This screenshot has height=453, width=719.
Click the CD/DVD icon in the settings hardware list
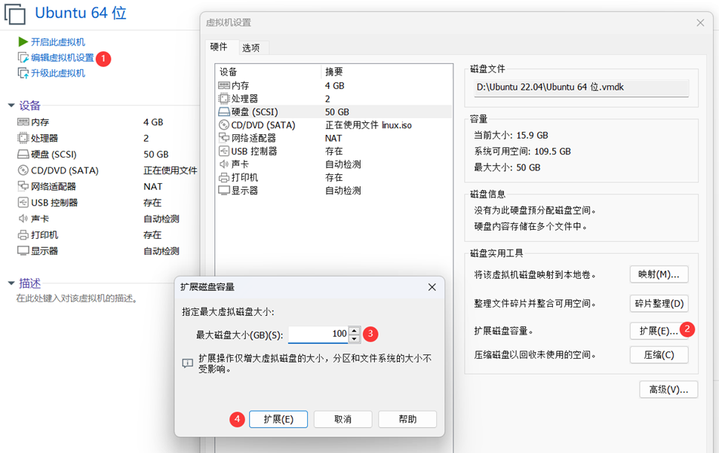[224, 124]
